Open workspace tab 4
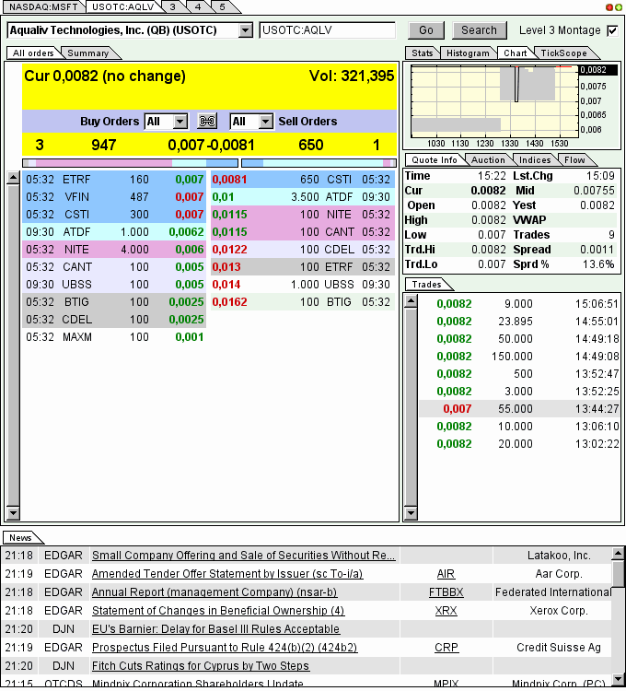This screenshot has height=691, width=626. pos(198,7)
